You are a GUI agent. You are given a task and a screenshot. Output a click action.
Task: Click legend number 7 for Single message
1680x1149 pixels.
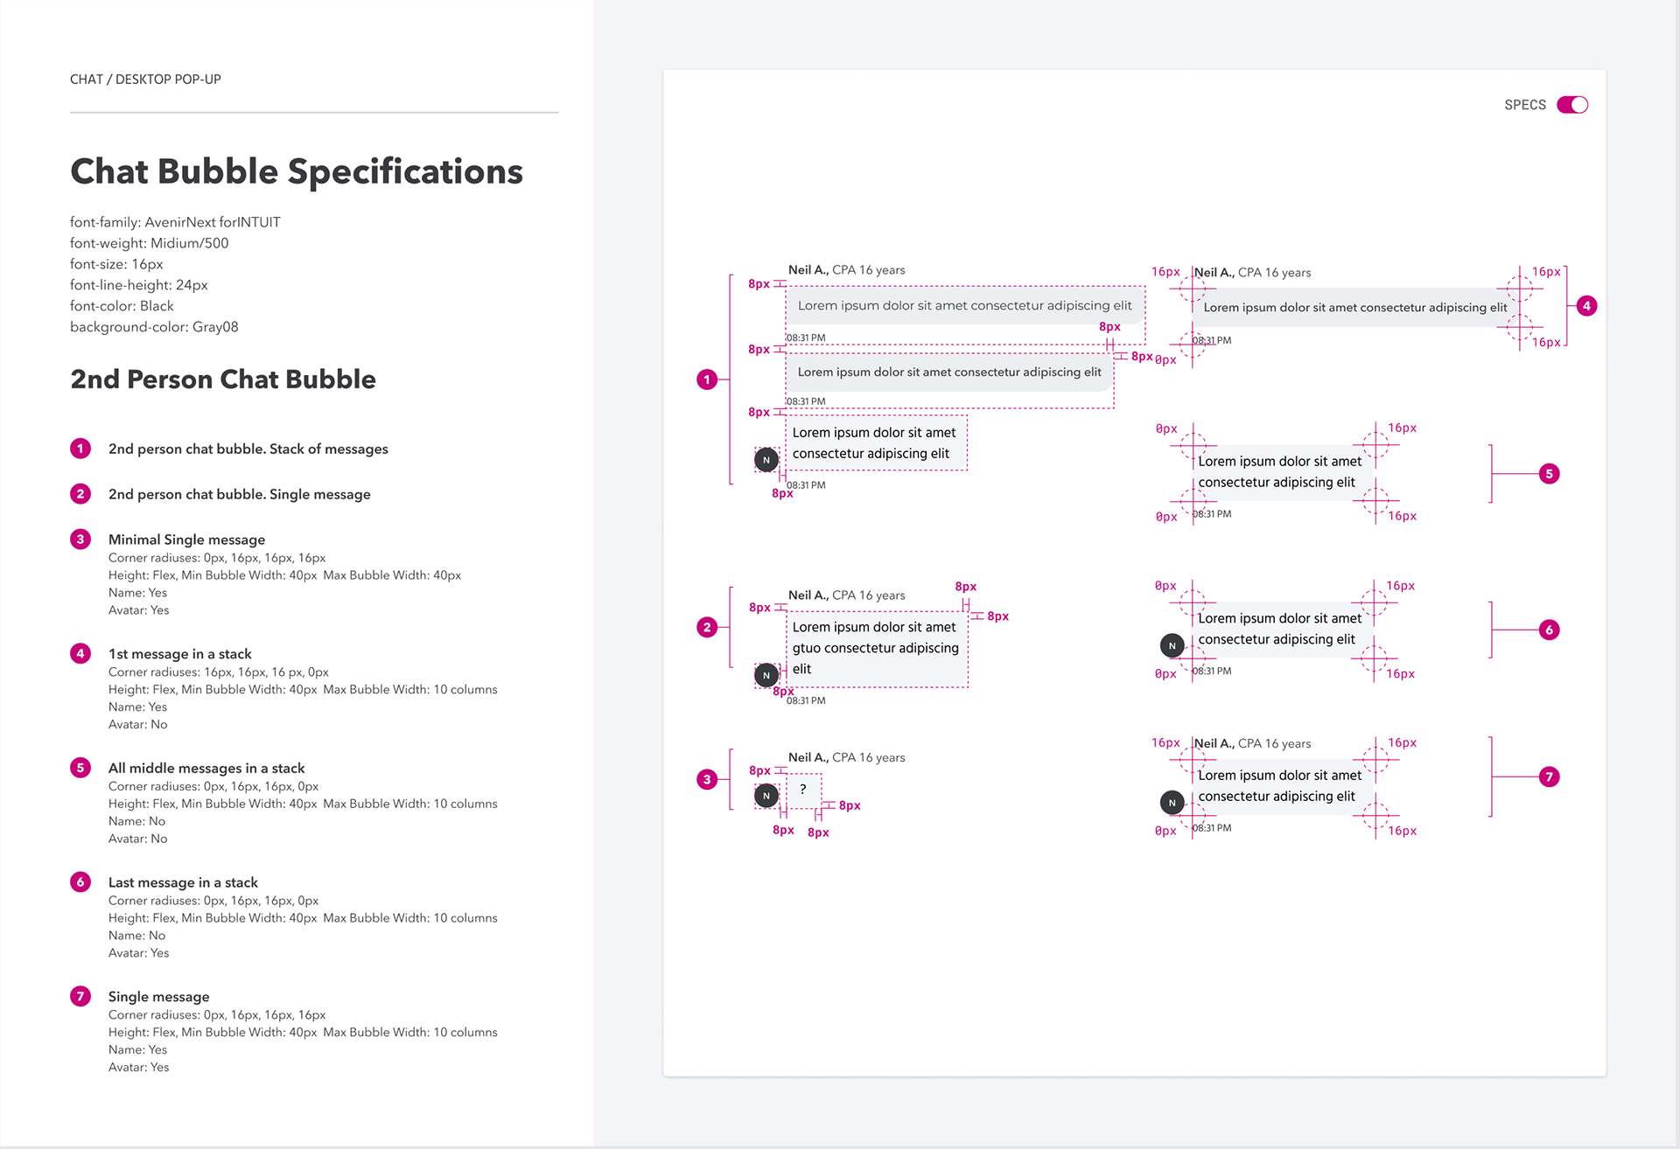[80, 996]
